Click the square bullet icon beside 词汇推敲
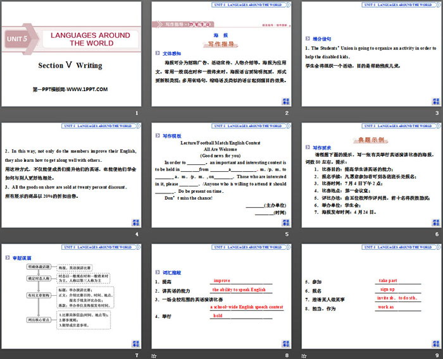 [158, 272]
